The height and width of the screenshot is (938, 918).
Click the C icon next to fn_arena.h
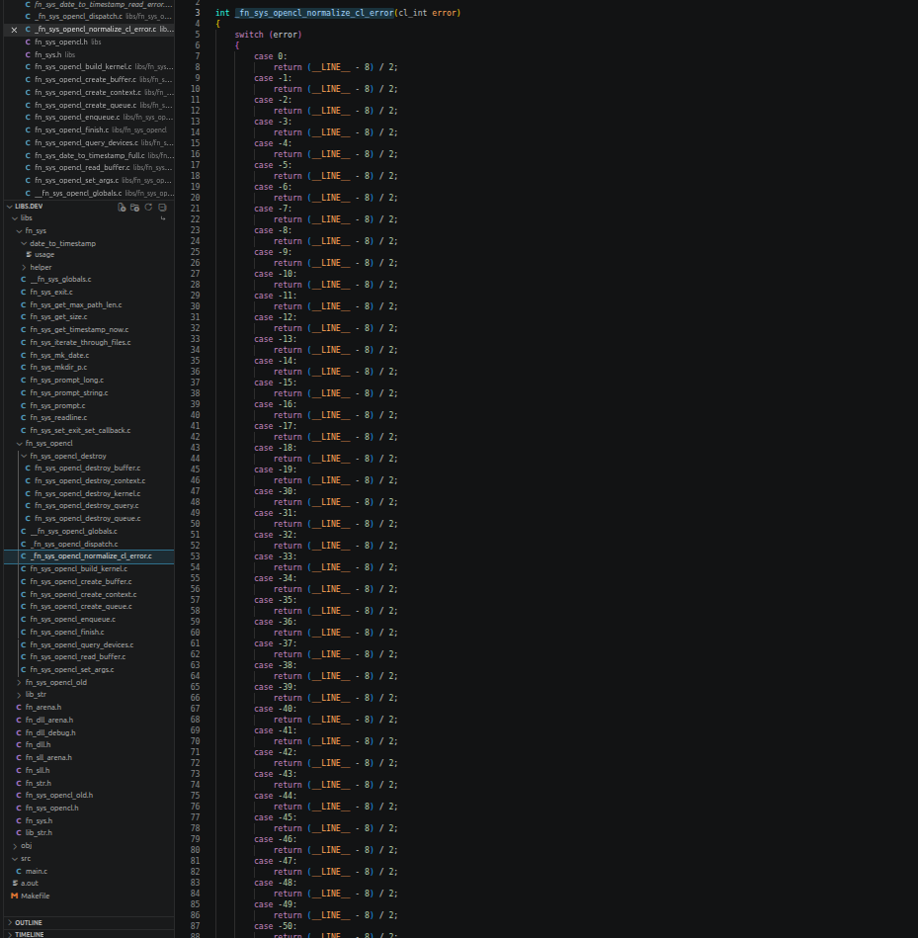(x=19, y=707)
